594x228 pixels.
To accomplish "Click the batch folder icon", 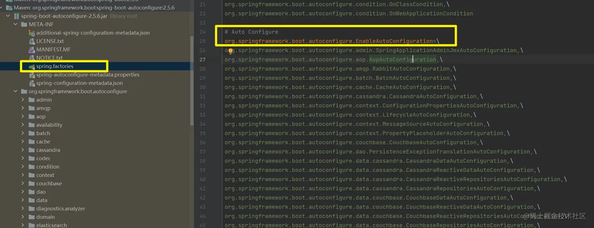I will (32, 133).
